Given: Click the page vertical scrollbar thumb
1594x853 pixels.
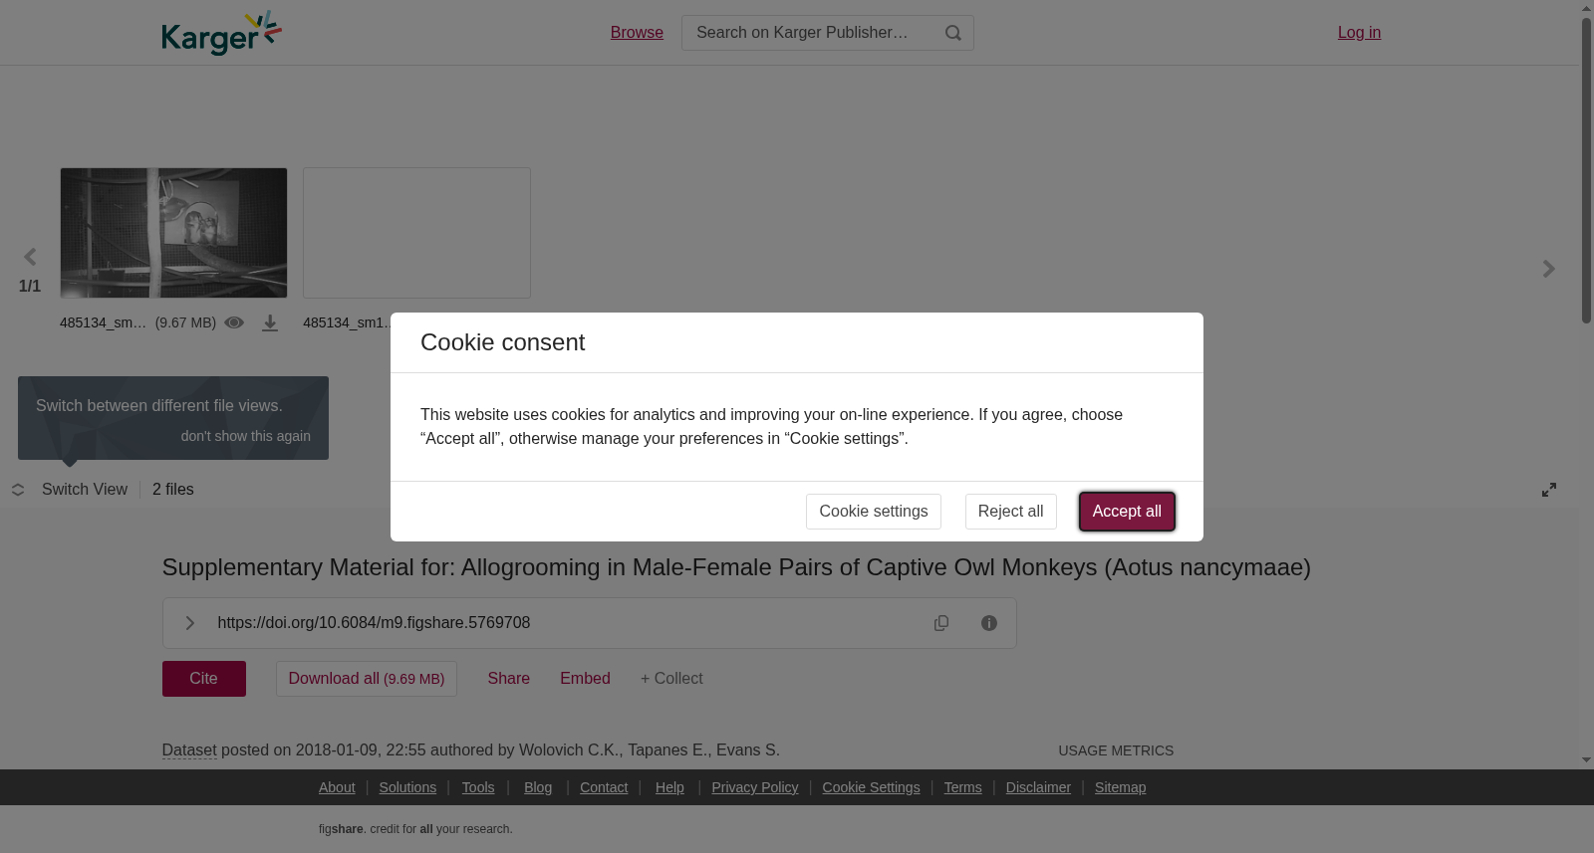Looking at the screenshot, I should 1586,169.
